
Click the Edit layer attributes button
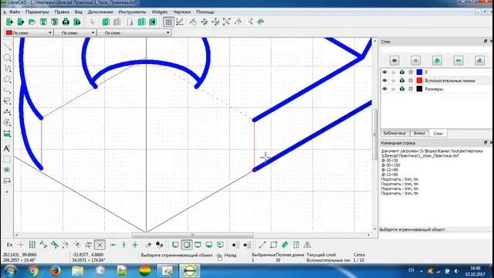click(x=480, y=60)
